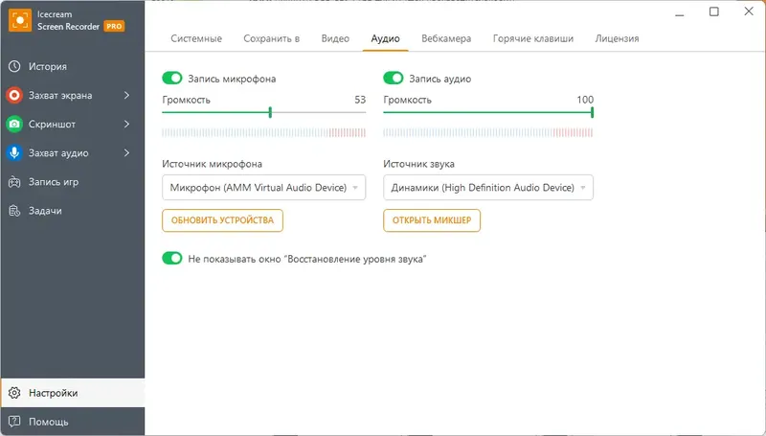Click the Help question mark icon
This screenshot has height=436, width=766.
(14, 422)
